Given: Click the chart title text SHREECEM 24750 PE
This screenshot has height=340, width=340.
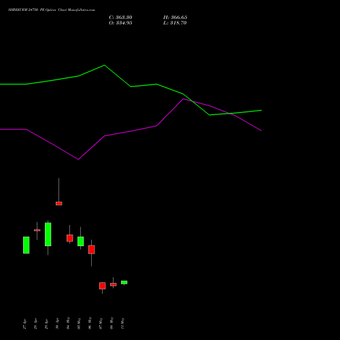Looking at the screenshot, I should 27,10.
